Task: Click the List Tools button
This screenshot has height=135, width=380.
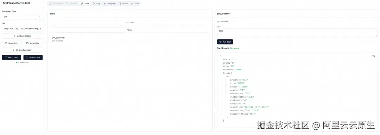Action: pos(129,22)
